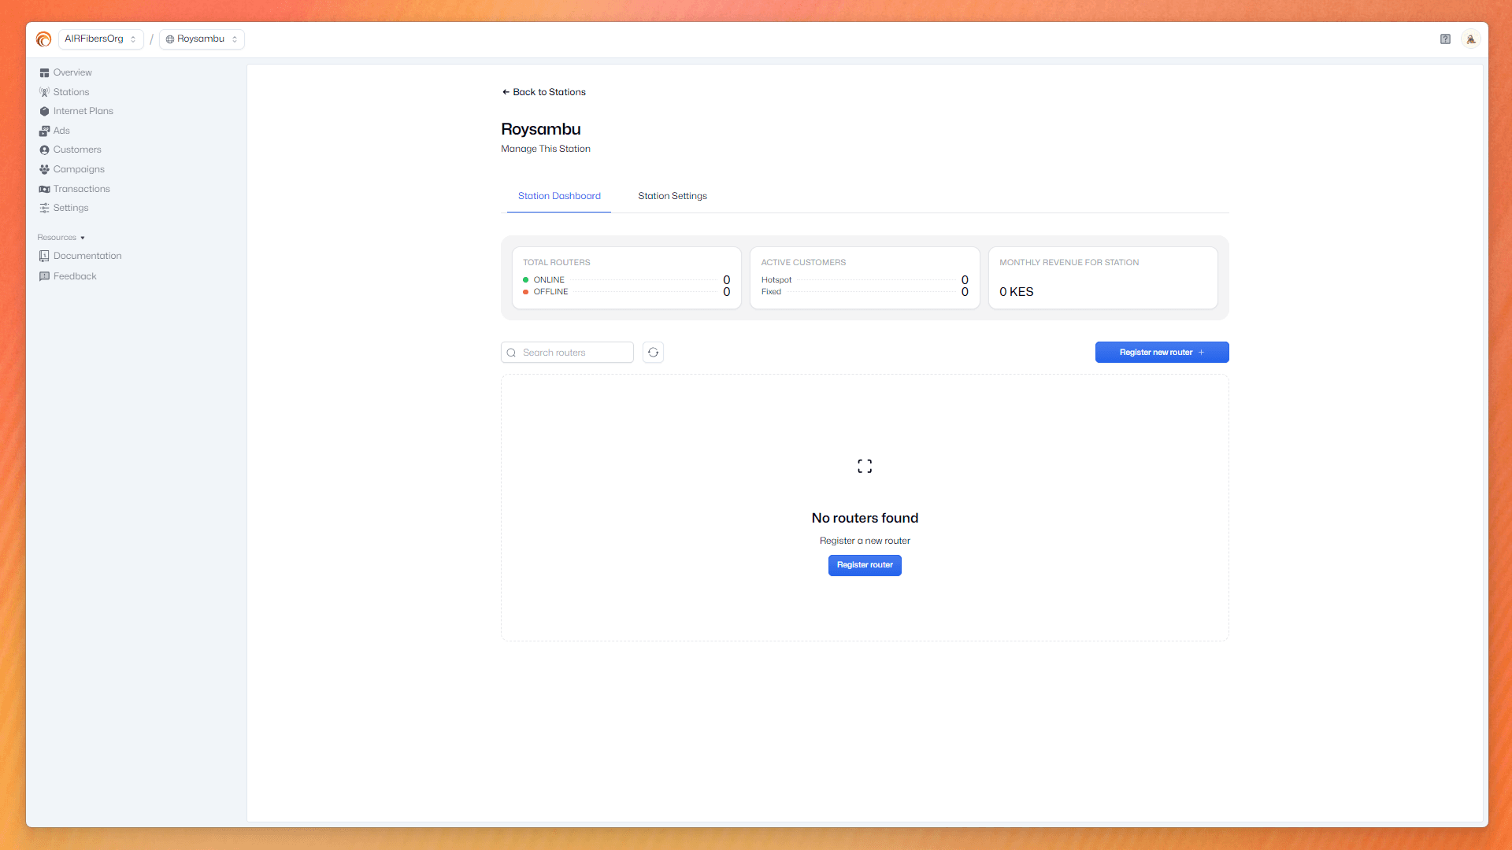Open Documentation from Resources
Screen dimensions: 1512x850
87,256
